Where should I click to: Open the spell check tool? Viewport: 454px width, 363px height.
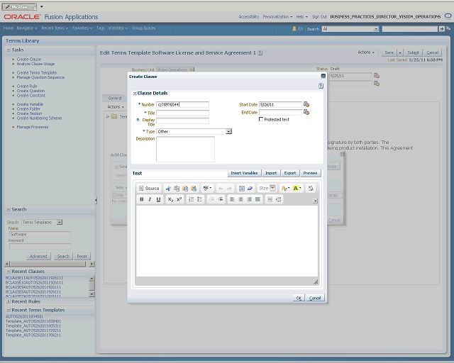click(207, 188)
